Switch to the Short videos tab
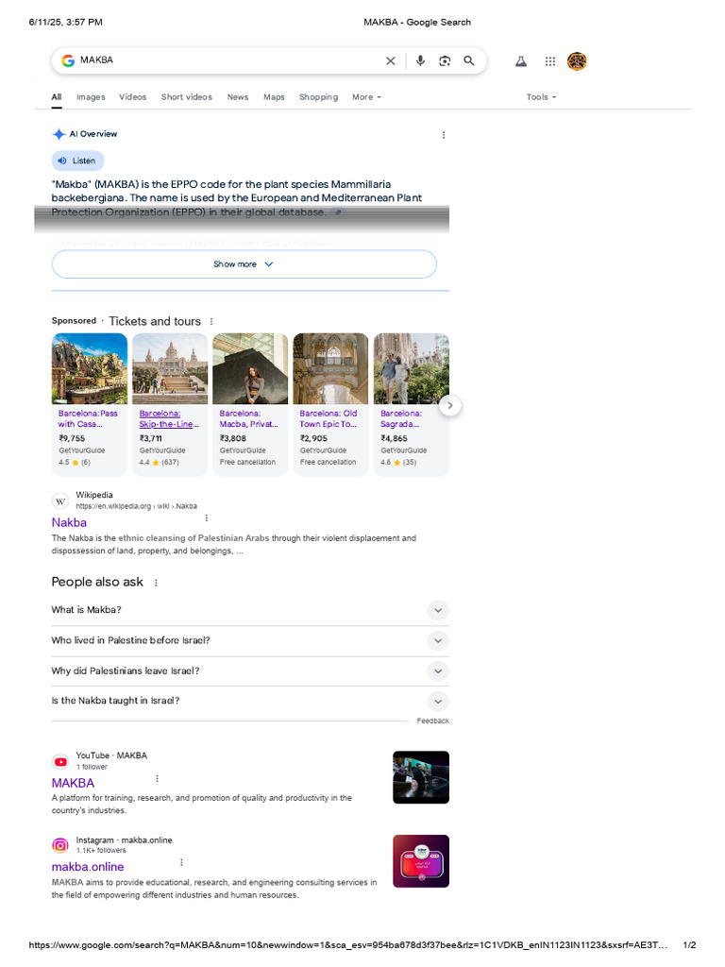Viewport: 725px width, 967px height. coord(186,97)
